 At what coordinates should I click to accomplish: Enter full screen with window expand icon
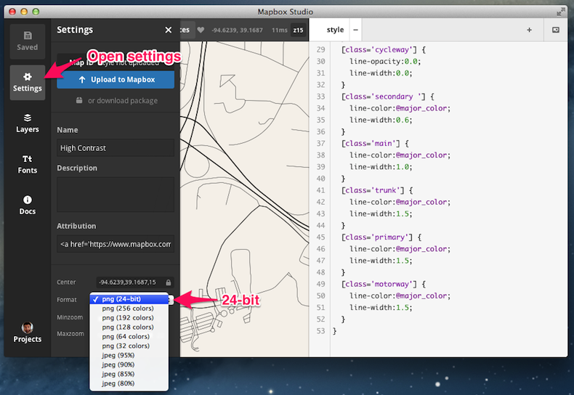561,12
